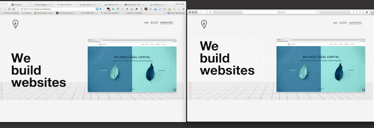Bookmark this page with Chrome star icon
Viewport: 374px width, 128px height.
click(x=104, y=9)
